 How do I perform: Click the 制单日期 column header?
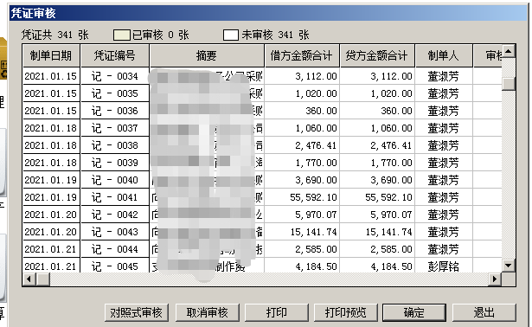coord(51,55)
